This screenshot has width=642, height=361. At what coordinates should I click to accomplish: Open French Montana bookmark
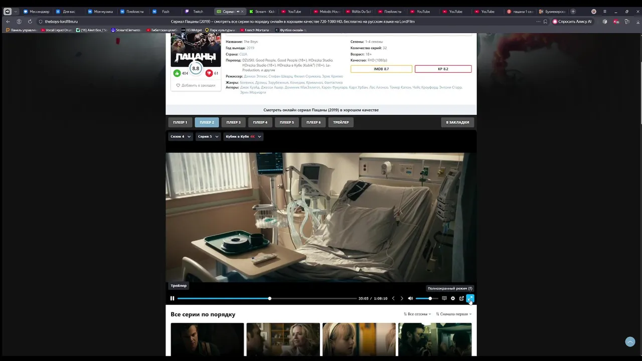click(x=254, y=30)
